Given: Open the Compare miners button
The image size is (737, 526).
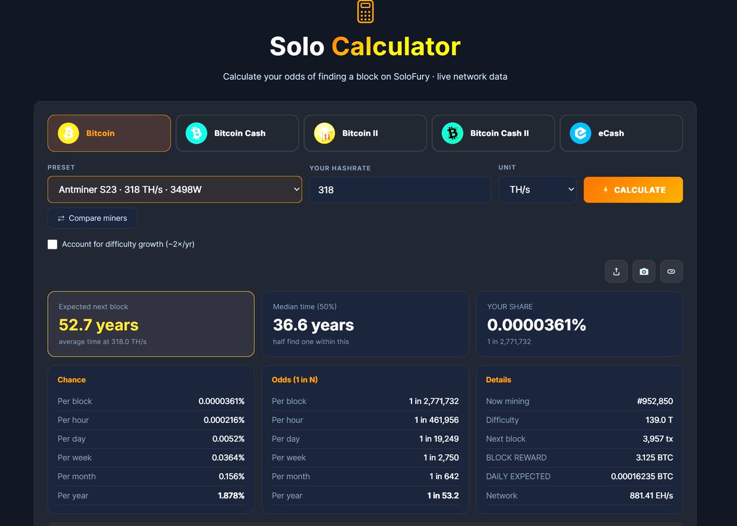Looking at the screenshot, I should pyautogui.click(x=92, y=218).
